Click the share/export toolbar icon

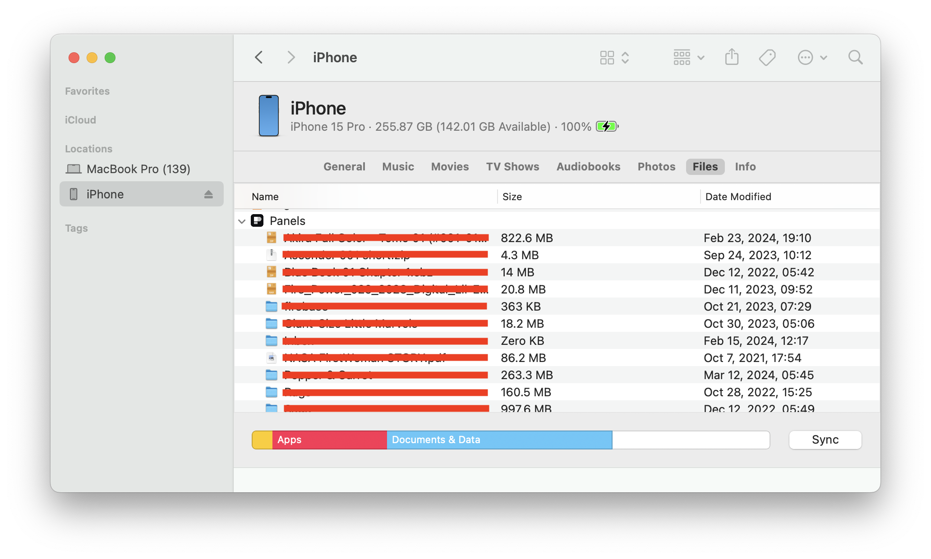tap(732, 57)
